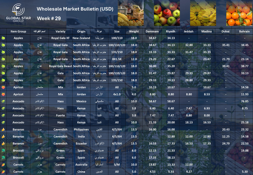
Task: Click the Global Star Group logo
Action: pos(18,13)
